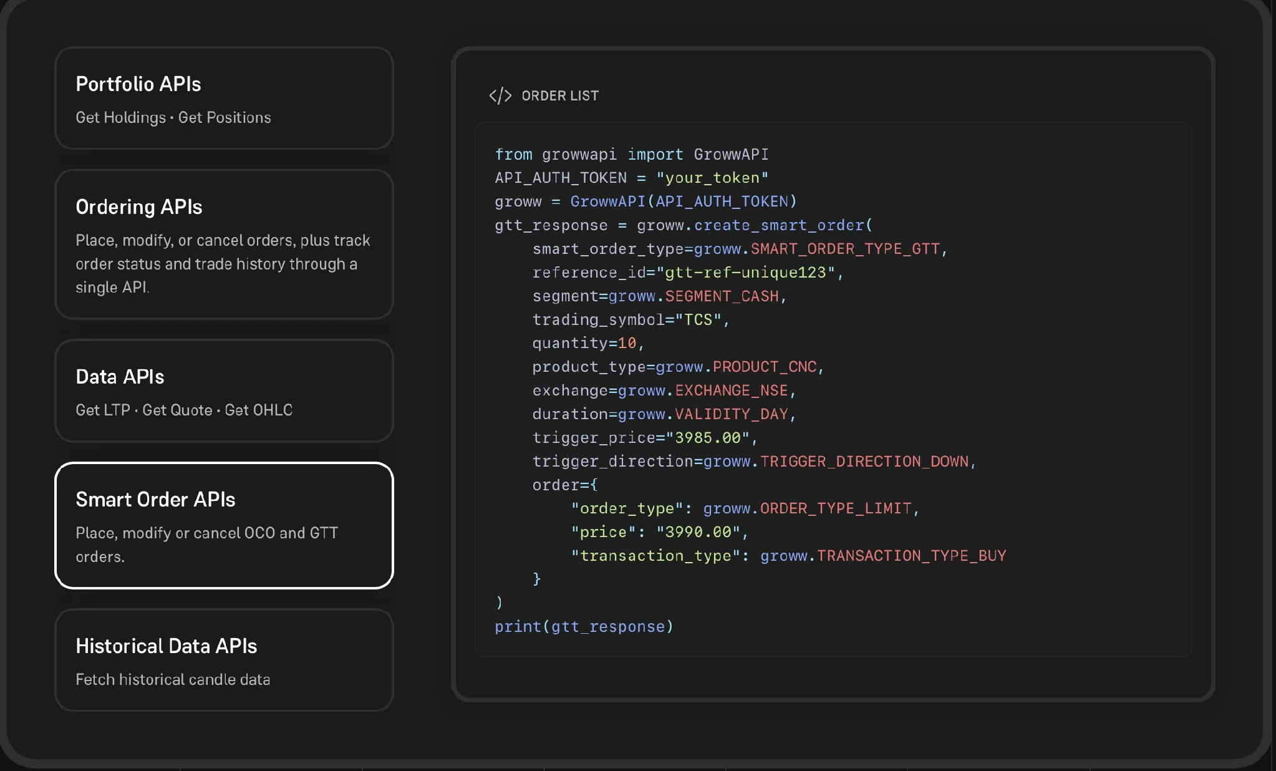Click the create_smart_order function call in code

coord(783,225)
